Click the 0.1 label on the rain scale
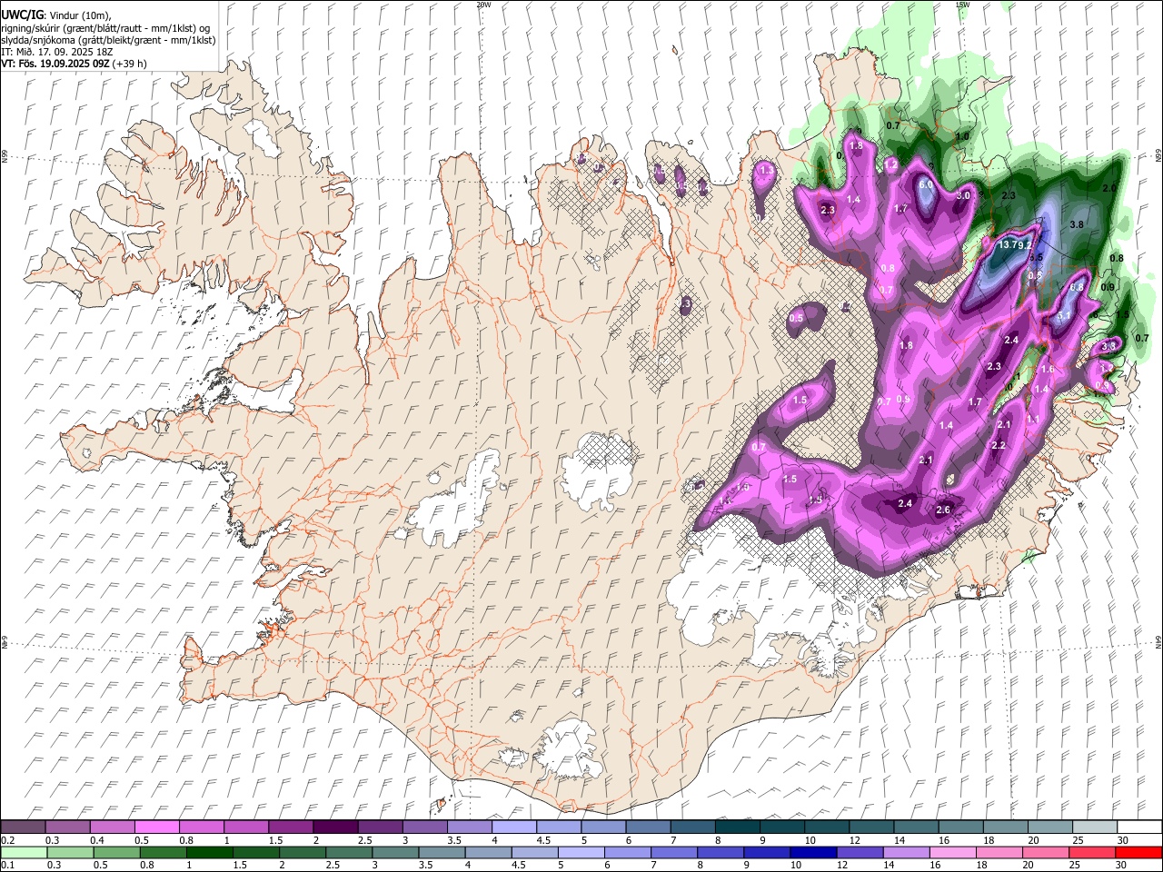 coord(8,865)
